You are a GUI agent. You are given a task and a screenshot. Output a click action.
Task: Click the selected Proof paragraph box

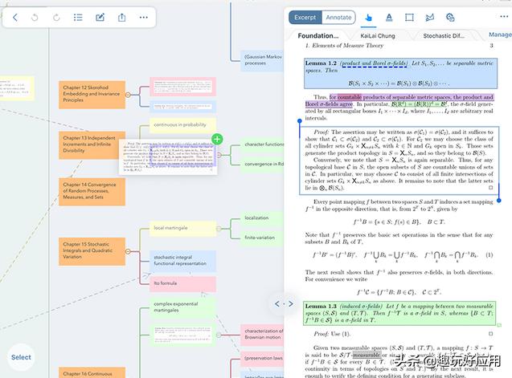click(399, 161)
